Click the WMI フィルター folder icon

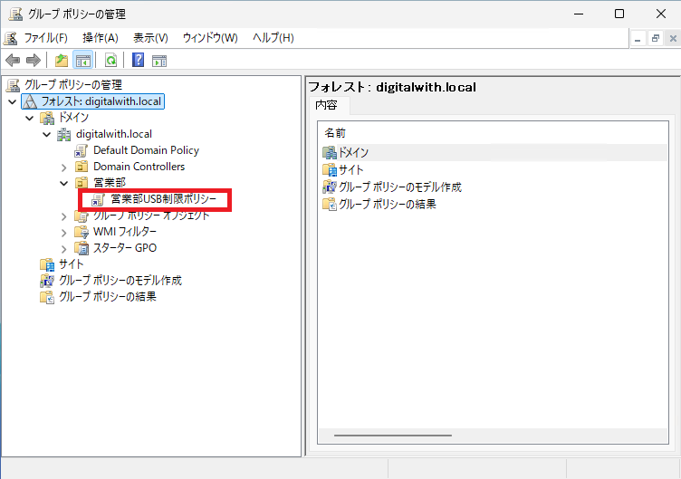point(82,232)
